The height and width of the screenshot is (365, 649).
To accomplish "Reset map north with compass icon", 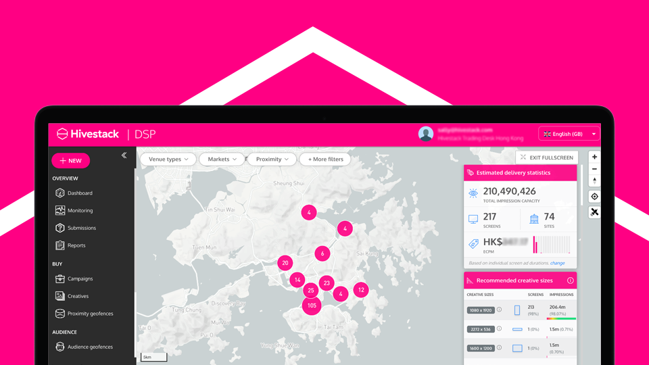I will (594, 180).
